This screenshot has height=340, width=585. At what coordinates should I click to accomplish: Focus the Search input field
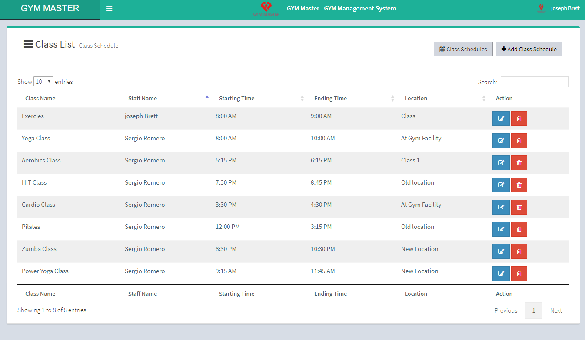[534, 82]
